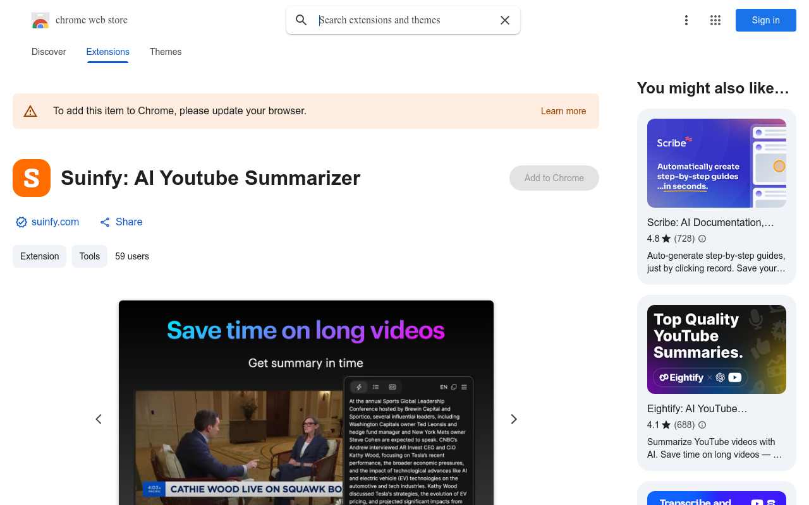Open the Scribe extension thumbnail
Viewport: 809px width, 505px height.
tap(717, 163)
